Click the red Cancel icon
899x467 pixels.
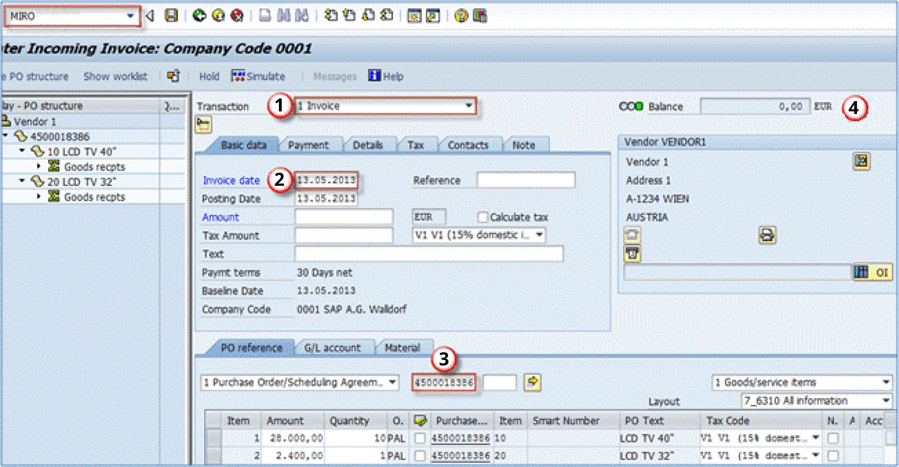pyautogui.click(x=237, y=16)
